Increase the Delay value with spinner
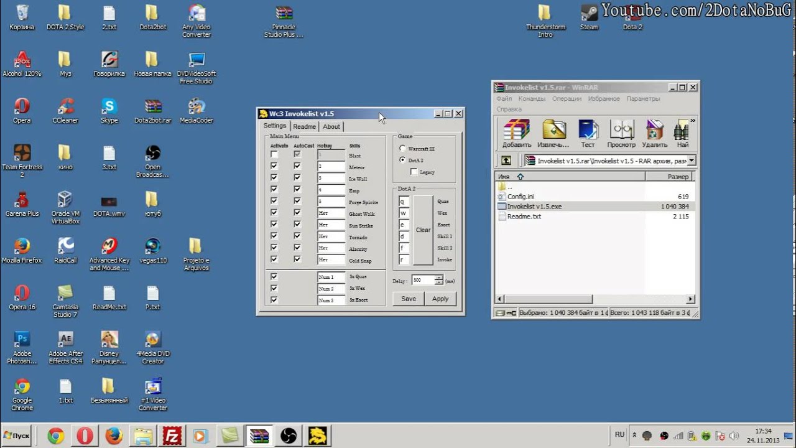This screenshot has height=448, width=796. pos(439,278)
